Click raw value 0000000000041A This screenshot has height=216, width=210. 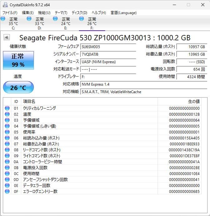184,162
